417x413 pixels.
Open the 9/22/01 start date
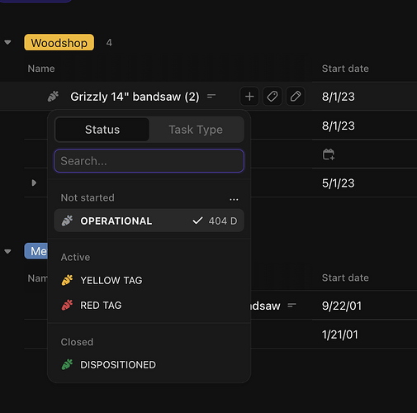click(x=342, y=306)
